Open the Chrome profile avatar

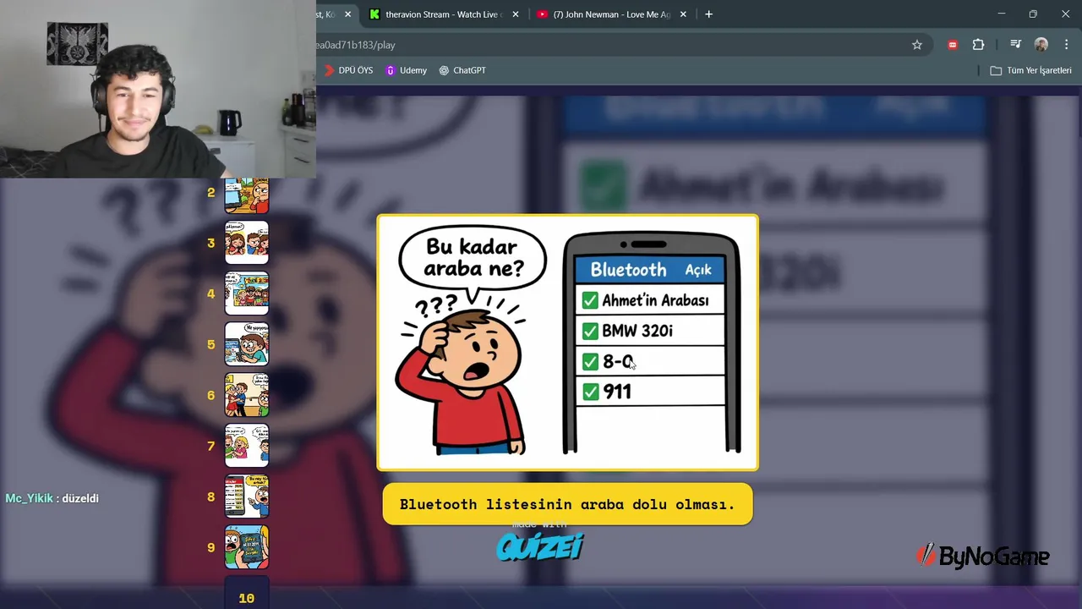point(1041,45)
